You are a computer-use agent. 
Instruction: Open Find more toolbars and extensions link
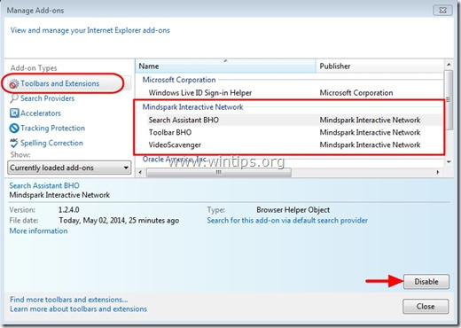69,300
